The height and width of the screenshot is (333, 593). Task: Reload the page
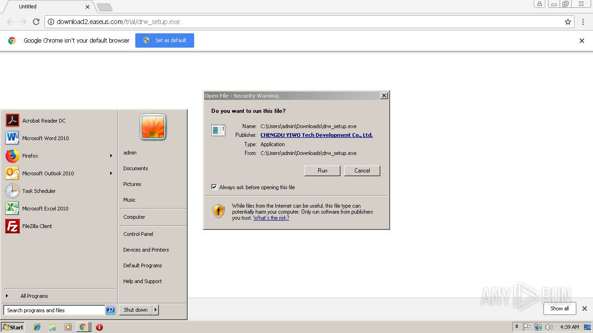coord(36,22)
